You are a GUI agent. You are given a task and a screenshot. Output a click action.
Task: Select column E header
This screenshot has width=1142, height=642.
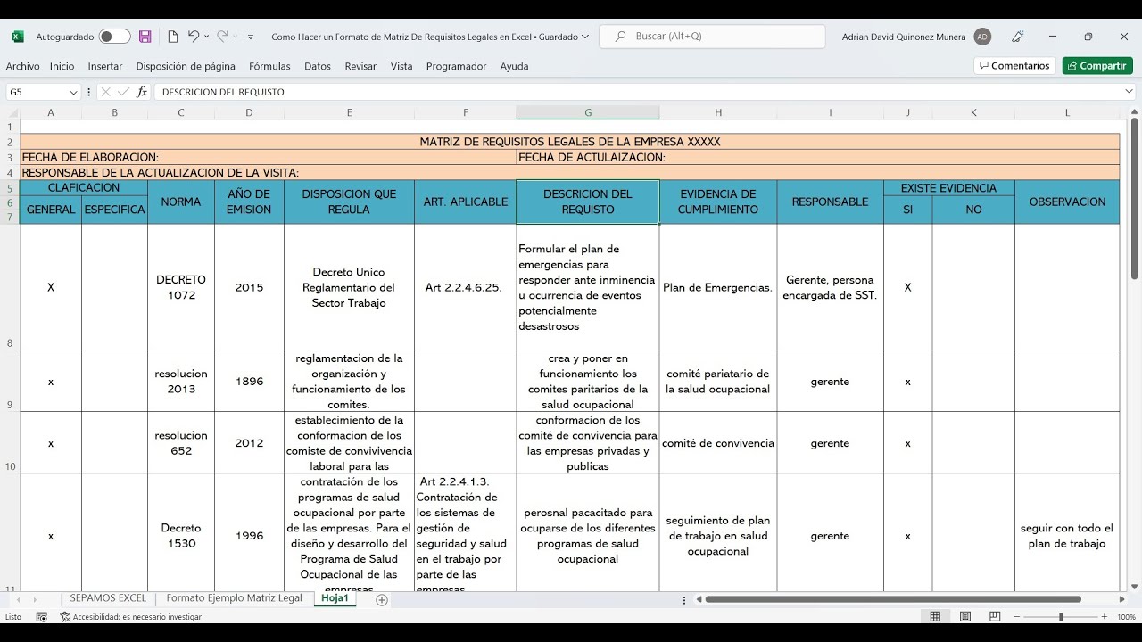pos(349,112)
